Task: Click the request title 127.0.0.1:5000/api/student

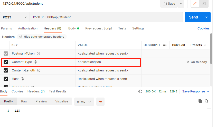Action: click(23, 4)
